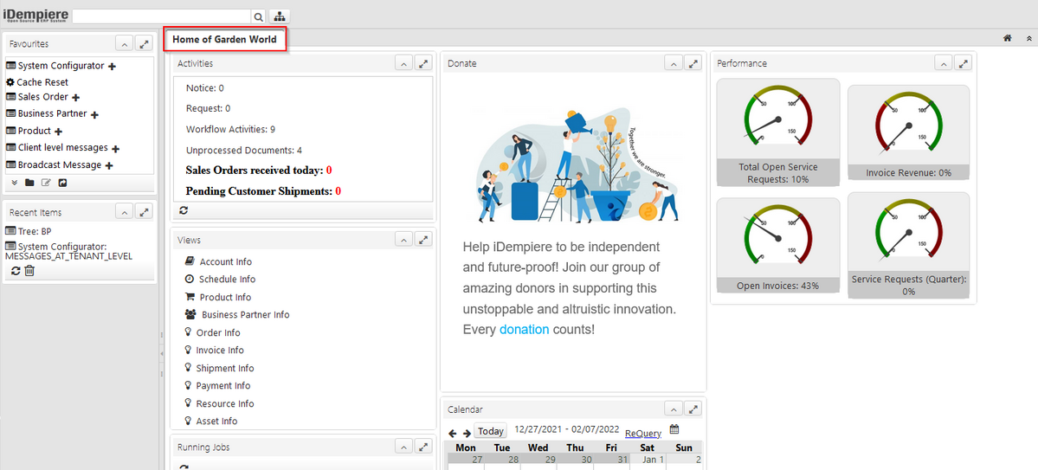Go to previous calendar period with left arrow

[453, 432]
